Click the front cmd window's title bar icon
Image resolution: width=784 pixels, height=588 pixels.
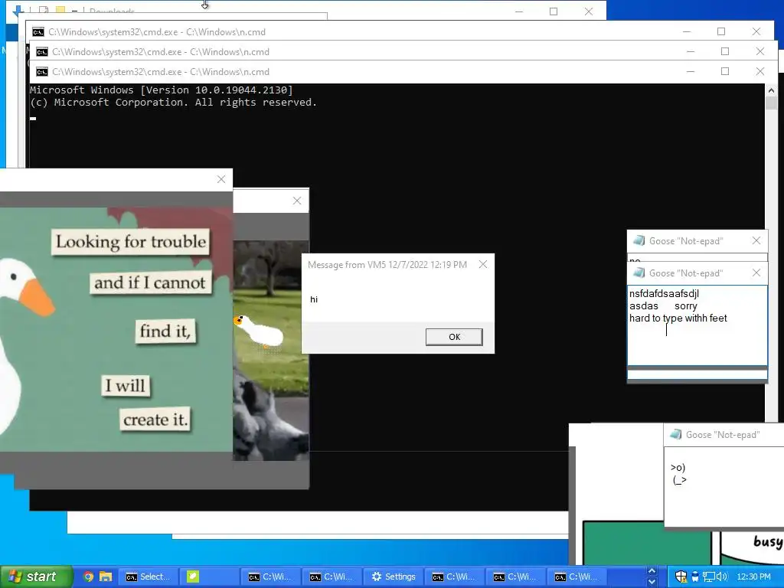[x=42, y=72]
